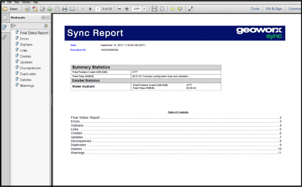The width and height of the screenshot is (302, 187).
Task: Follow the Links table of contents entry
Action: click(x=176, y=129)
